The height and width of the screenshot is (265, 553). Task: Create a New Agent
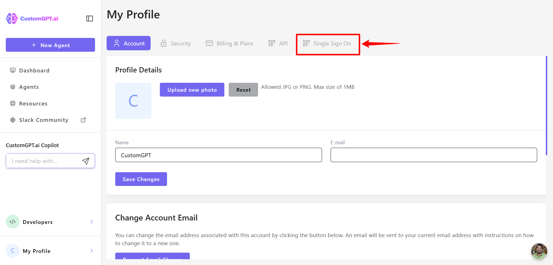(50, 45)
